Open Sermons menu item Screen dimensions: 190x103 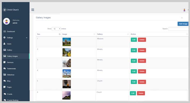click(10, 62)
